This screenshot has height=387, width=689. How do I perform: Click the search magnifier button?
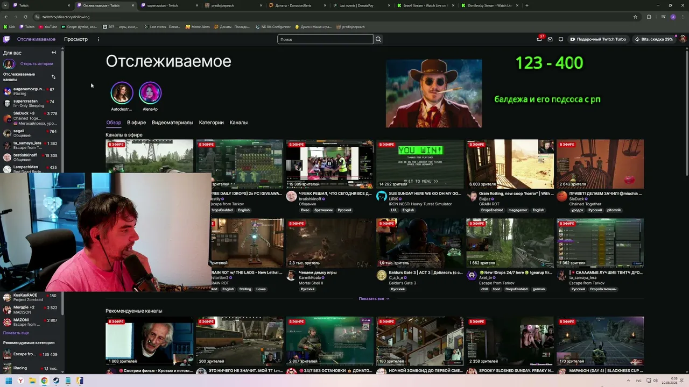tap(378, 39)
